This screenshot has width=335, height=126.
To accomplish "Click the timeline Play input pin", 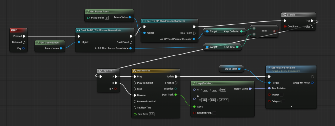I will [135, 76].
